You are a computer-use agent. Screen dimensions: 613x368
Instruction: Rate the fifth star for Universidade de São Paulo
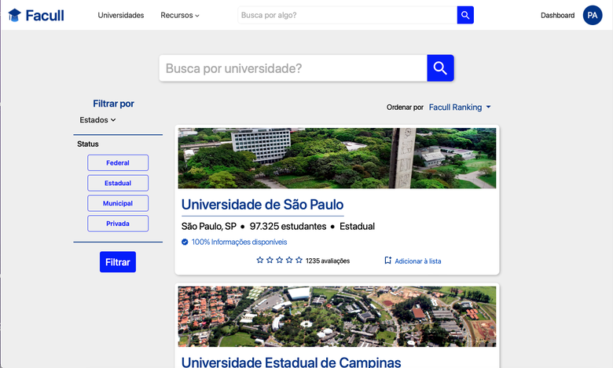(x=299, y=260)
